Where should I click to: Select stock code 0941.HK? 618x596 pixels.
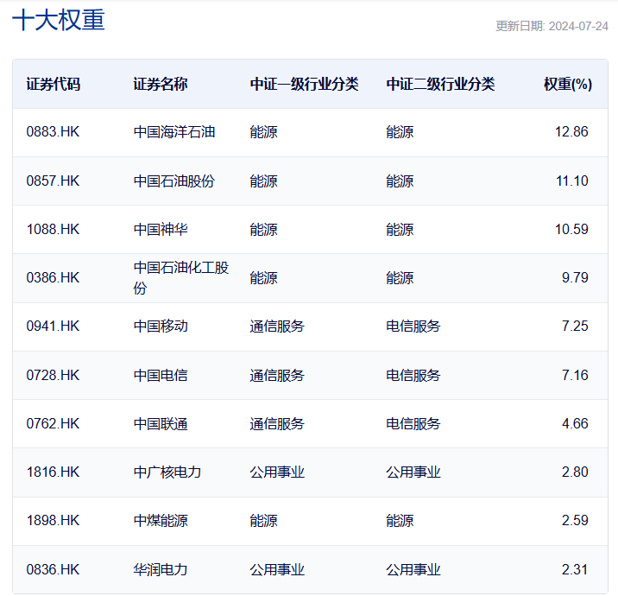[x=53, y=327]
